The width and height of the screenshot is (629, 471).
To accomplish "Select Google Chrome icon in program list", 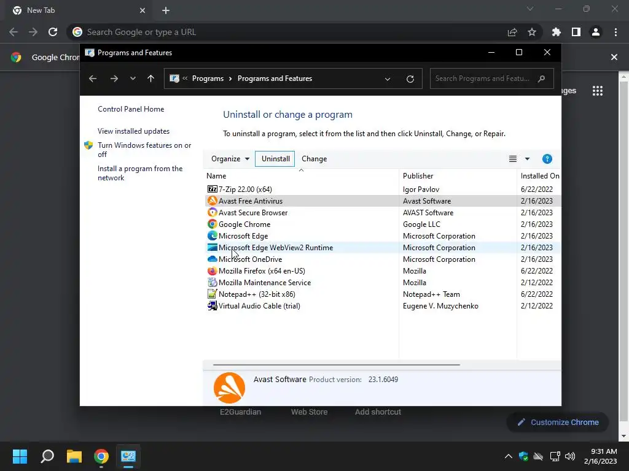I will 212,224.
